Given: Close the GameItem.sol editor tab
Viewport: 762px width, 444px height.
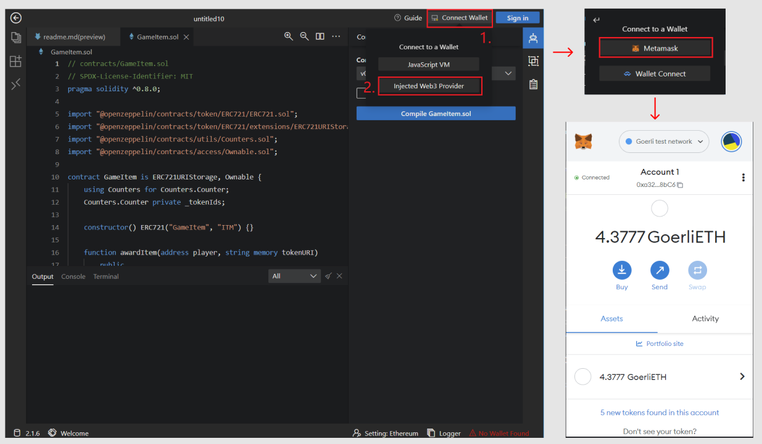Looking at the screenshot, I should pos(186,37).
